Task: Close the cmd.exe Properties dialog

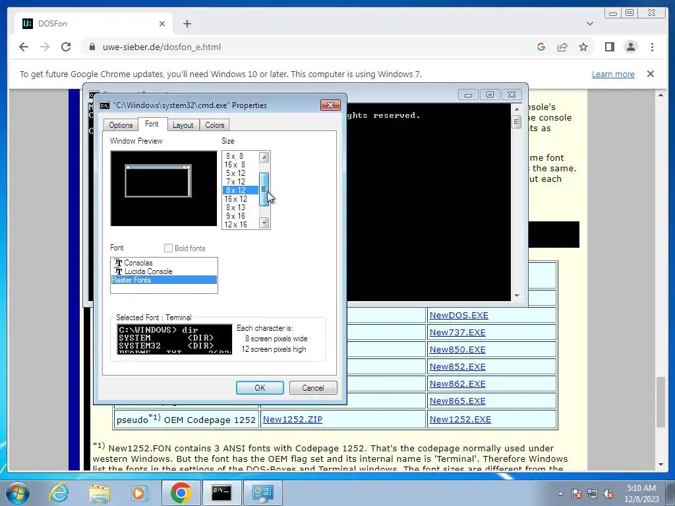Action: (330, 105)
